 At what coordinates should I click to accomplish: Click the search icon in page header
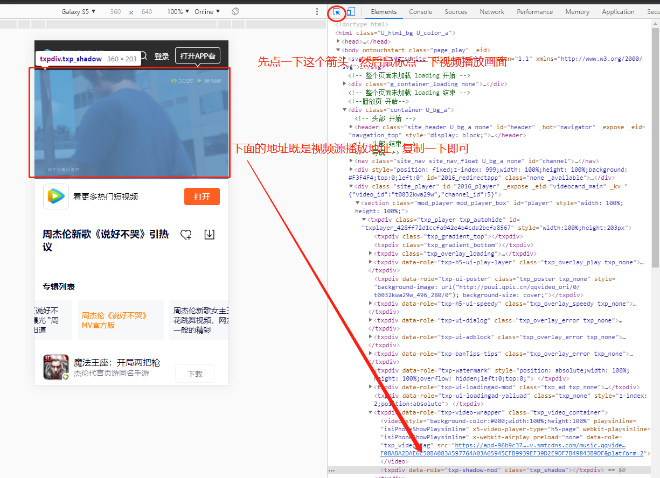point(143,55)
